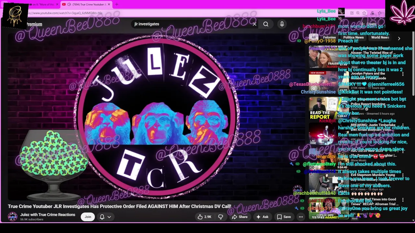Join the Julez channel membership
415x233 pixels.
[88, 217]
